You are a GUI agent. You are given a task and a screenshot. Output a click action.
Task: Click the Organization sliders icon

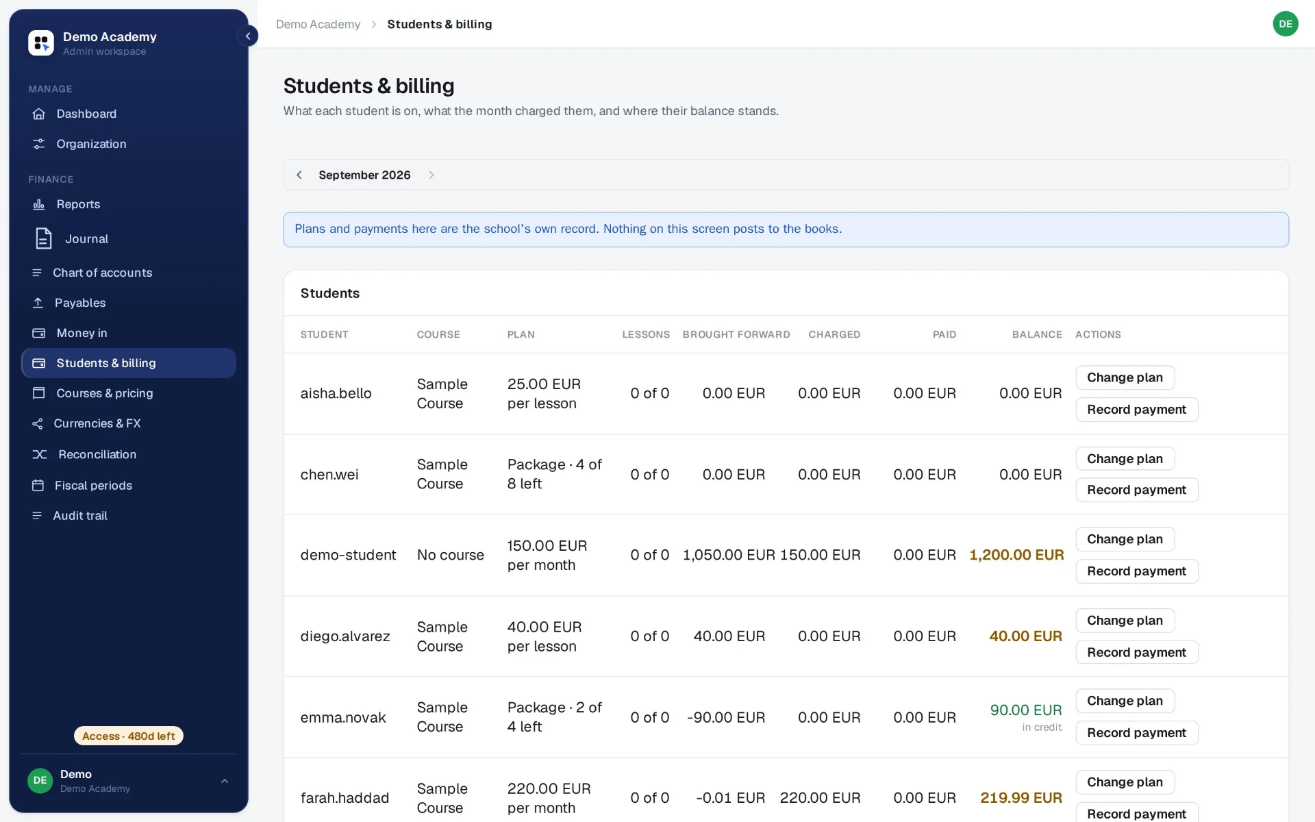click(39, 144)
